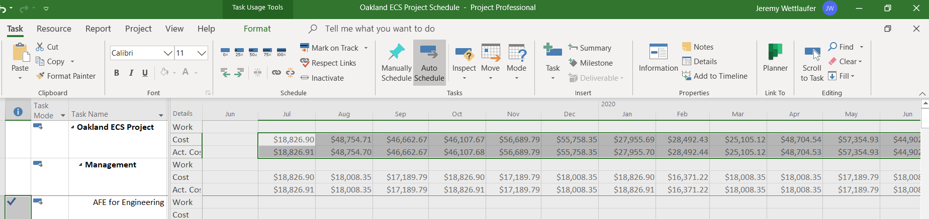This screenshot has width=929, height=219.
Task: Outdent the selected task
Action: point(225,73)
